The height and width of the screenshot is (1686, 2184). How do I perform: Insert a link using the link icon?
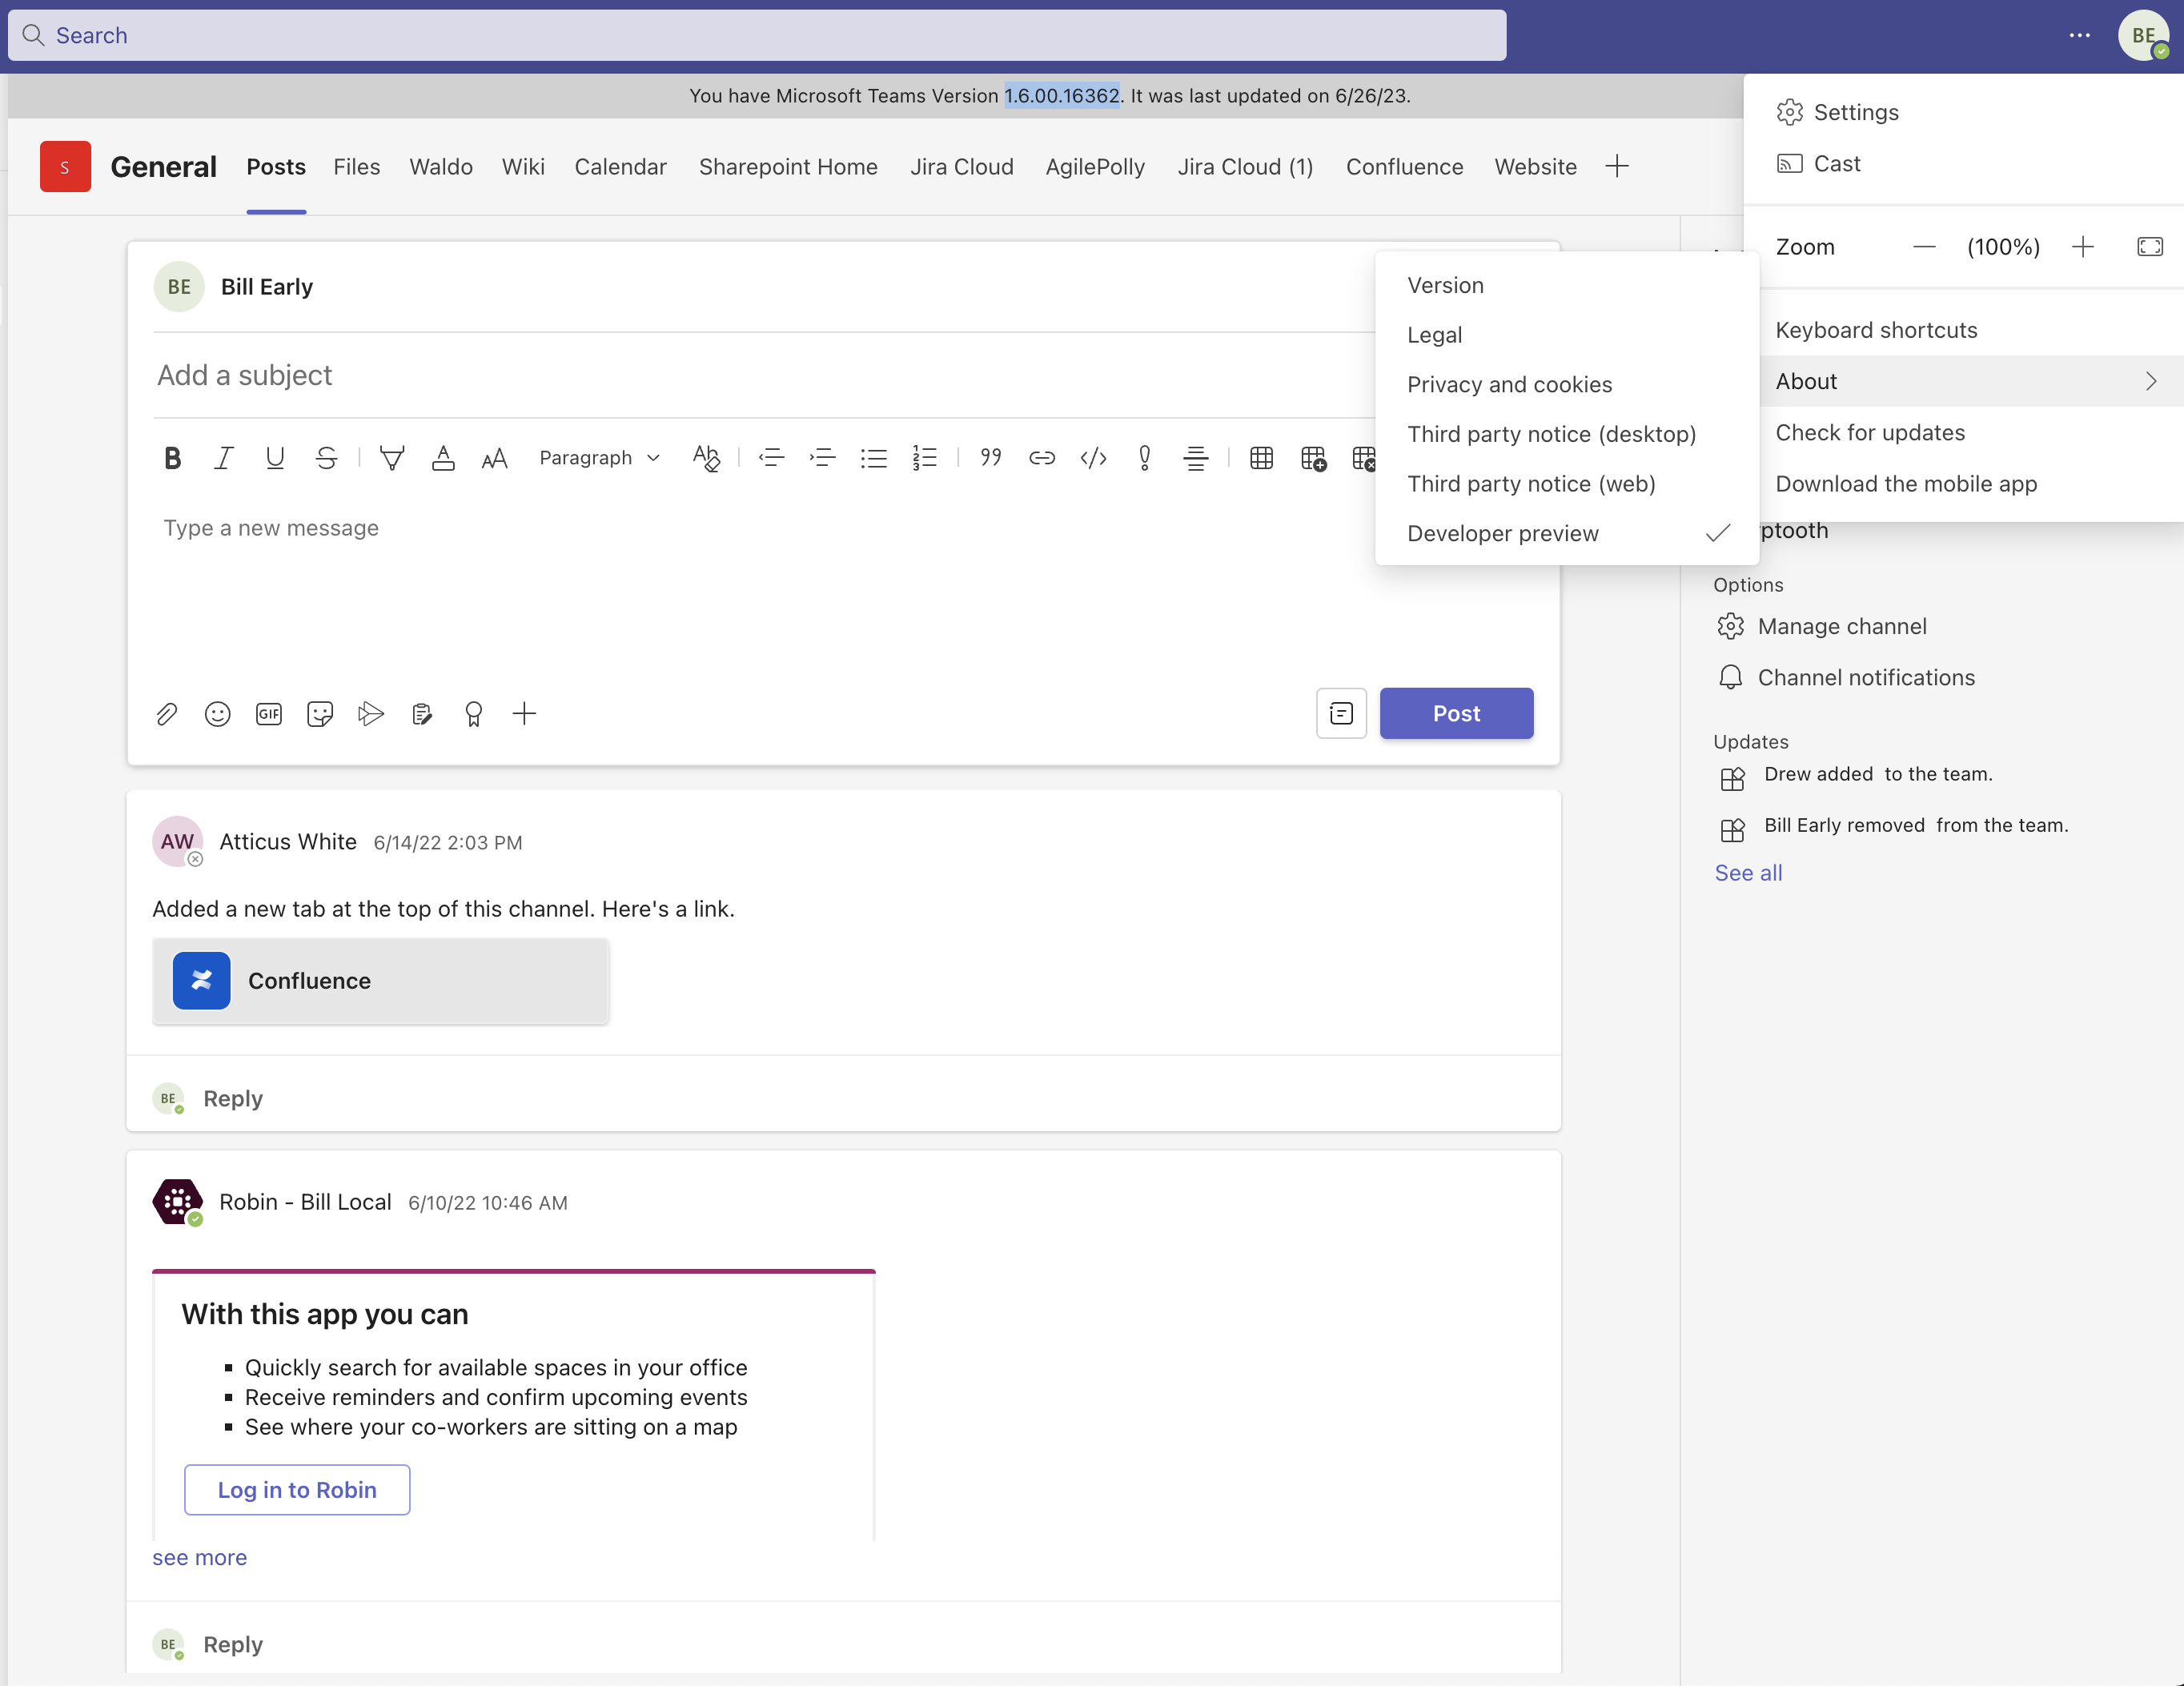pyautogui.click(x=1041, y=457)
